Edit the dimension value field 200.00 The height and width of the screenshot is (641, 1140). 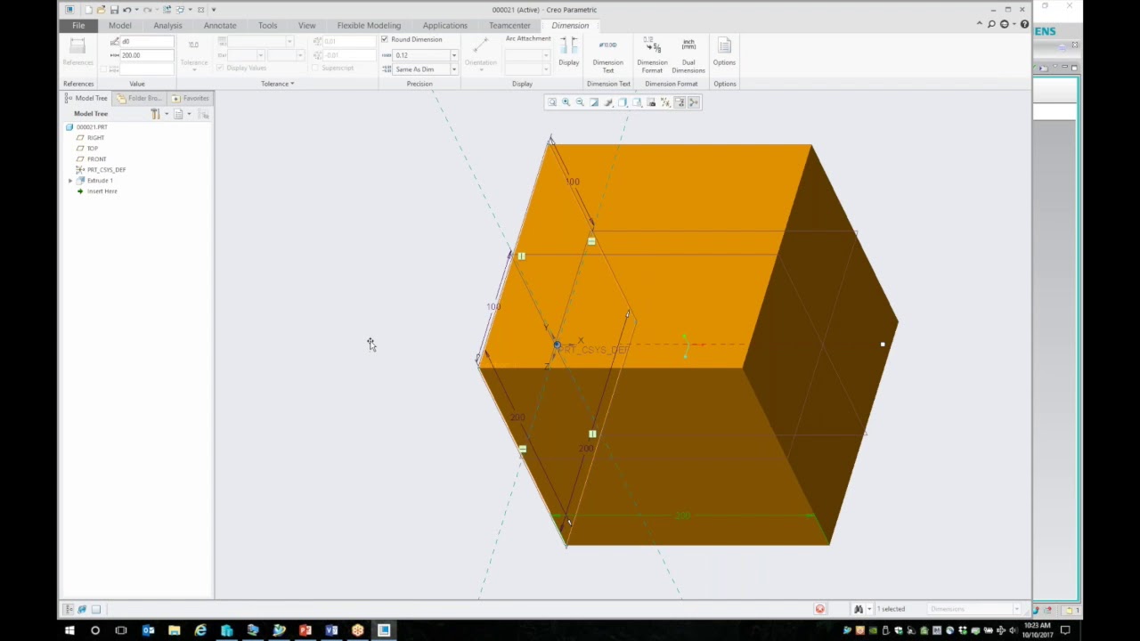pos(146,55)
